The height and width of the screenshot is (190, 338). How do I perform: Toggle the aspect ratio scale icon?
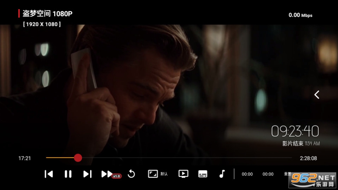click(153, 174)
